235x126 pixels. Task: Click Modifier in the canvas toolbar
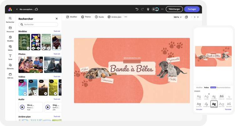[x=72, y=17]
